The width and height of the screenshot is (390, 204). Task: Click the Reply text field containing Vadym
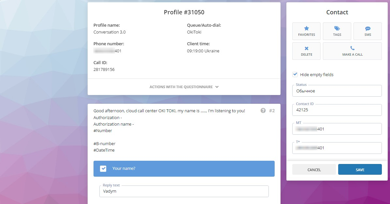pos(184,191)
